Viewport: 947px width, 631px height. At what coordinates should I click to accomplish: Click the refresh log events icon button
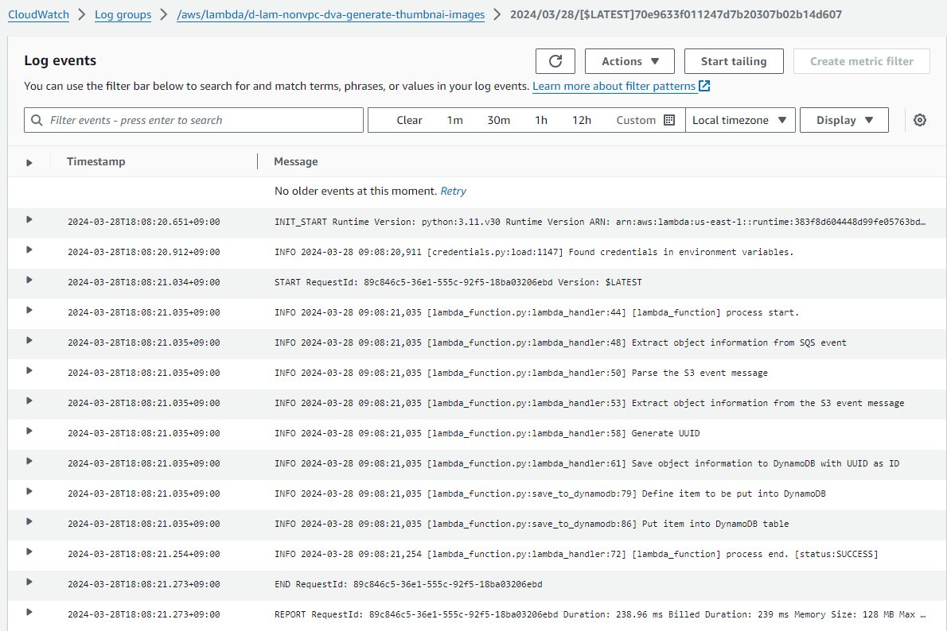pyautogui.click(x=555, y=61)
